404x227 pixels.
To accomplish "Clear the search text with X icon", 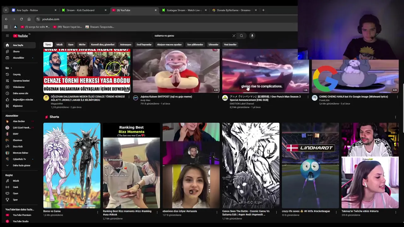I will coord(234,36).
